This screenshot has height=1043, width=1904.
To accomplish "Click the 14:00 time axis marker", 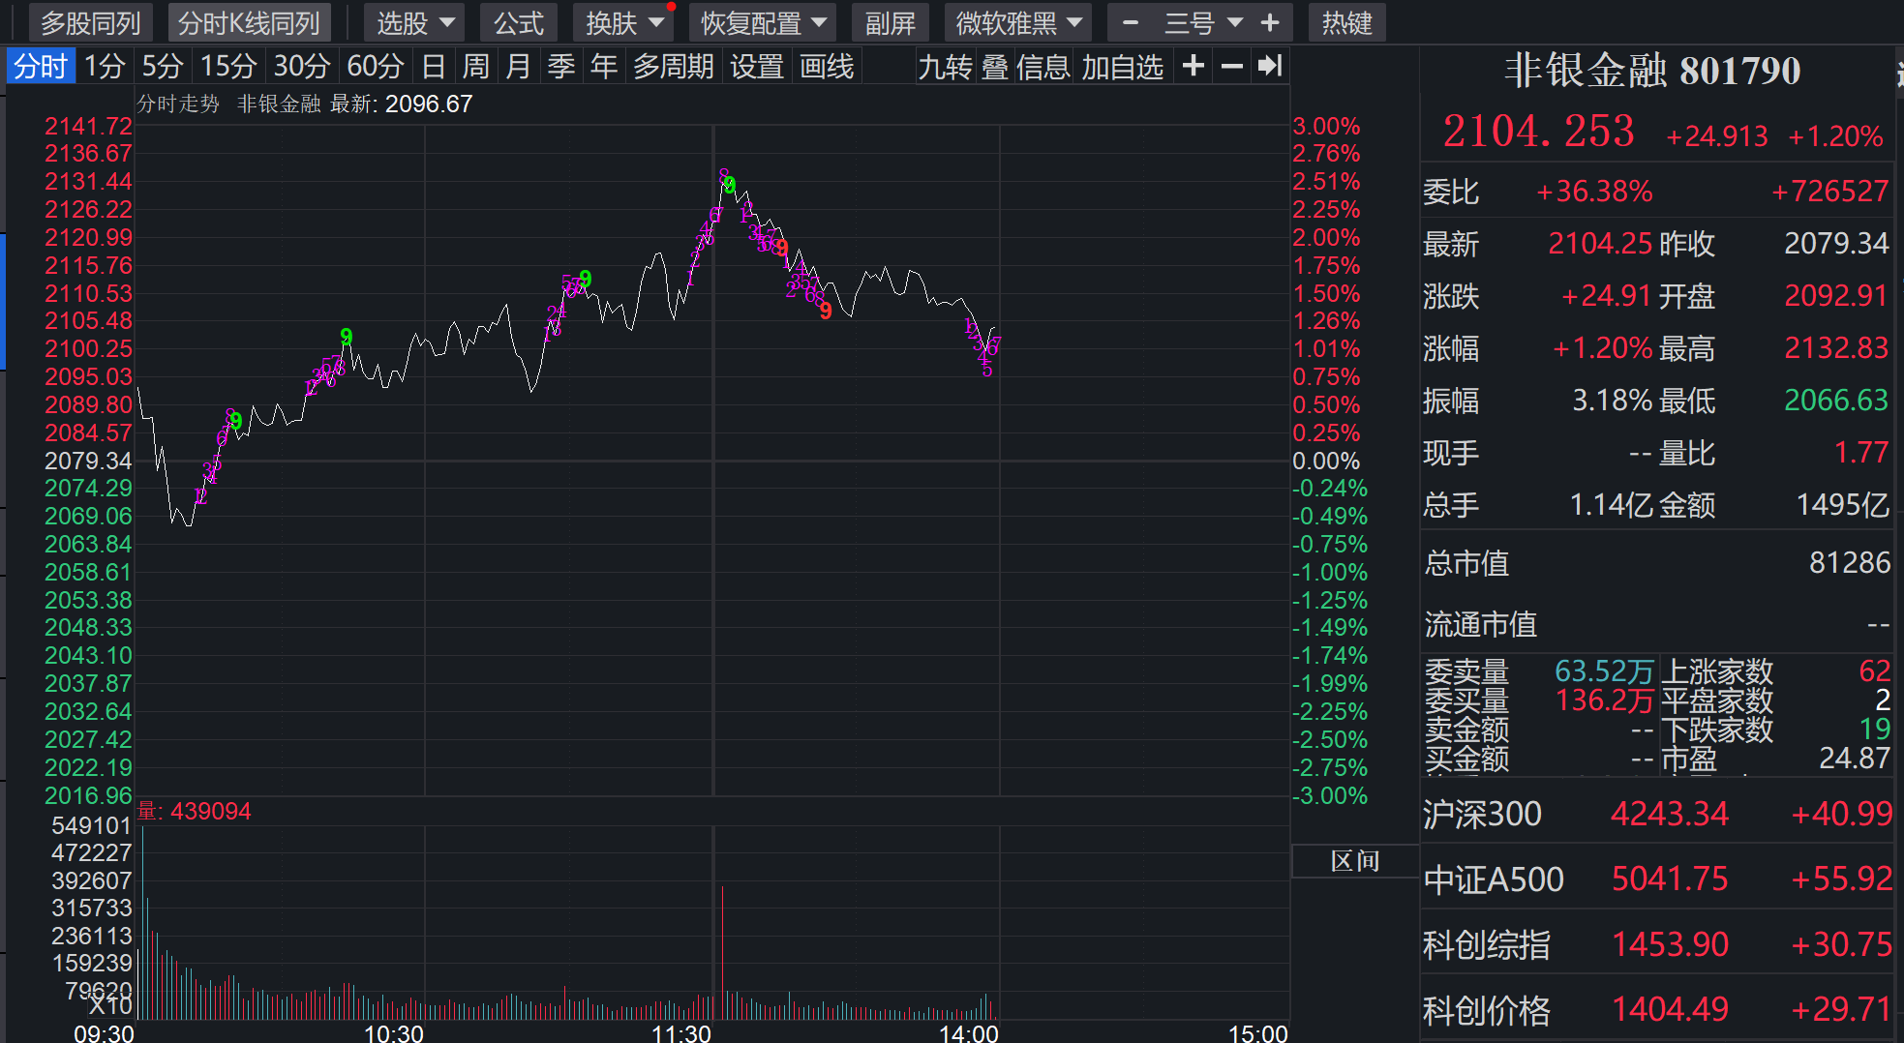I will click(968, 1032).
